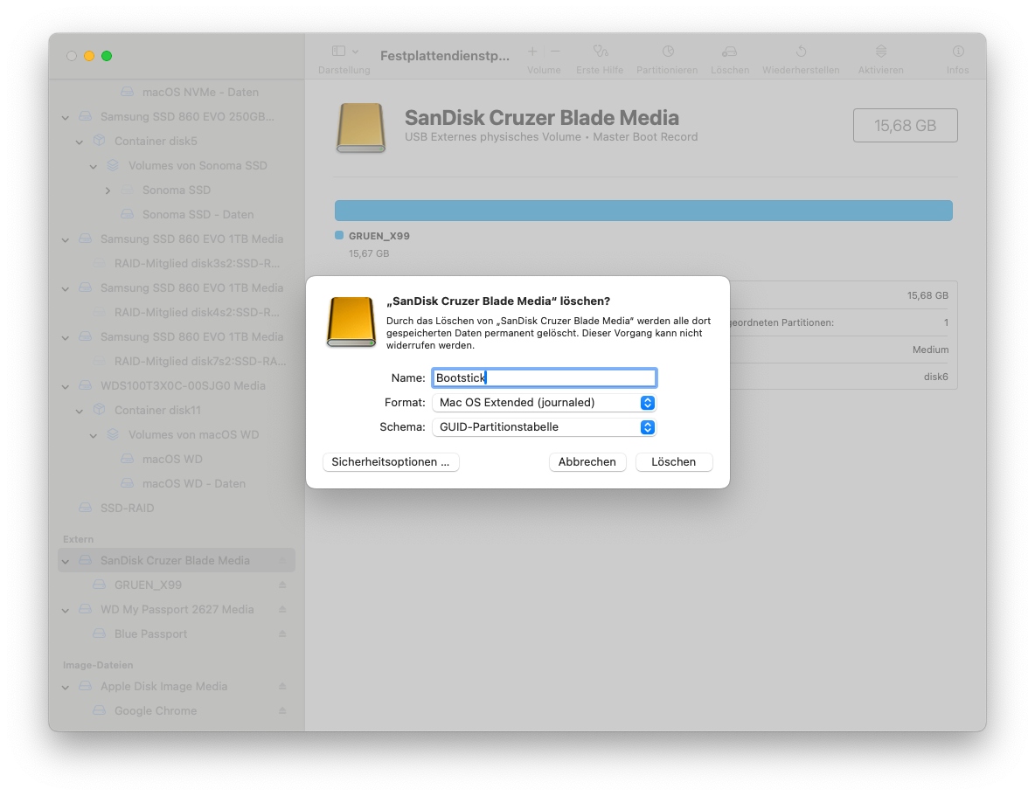The width and height of the screenshot is (1035, 796).
Task: Collapse Samsung SSD 860 EVO 250GB entry
Action: pyautogui.click(x=66, y=117)
